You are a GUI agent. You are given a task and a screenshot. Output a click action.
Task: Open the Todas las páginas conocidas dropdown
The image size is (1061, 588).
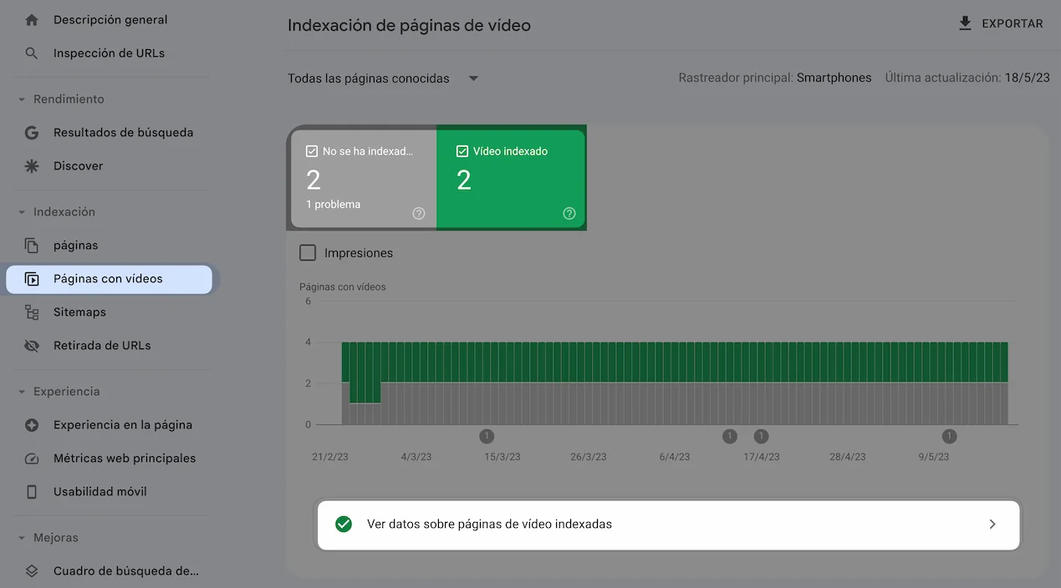click(383, 79)
